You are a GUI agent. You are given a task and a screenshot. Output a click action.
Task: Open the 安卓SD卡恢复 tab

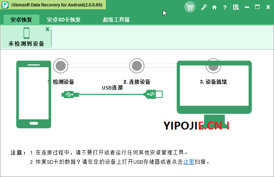(x=64, y=20)
